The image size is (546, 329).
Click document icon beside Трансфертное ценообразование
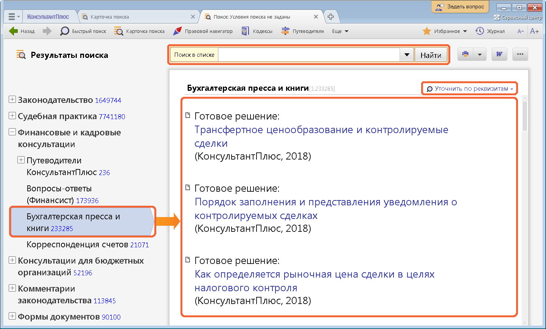(x=188, y=115)
